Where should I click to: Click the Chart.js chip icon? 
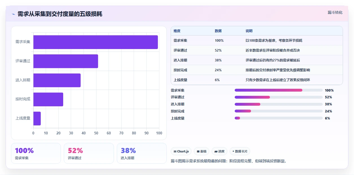coord(175,151)
